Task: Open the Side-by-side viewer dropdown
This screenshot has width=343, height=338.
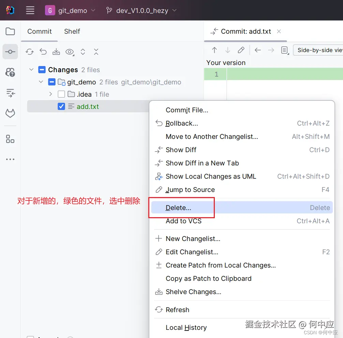Action: 318,50
